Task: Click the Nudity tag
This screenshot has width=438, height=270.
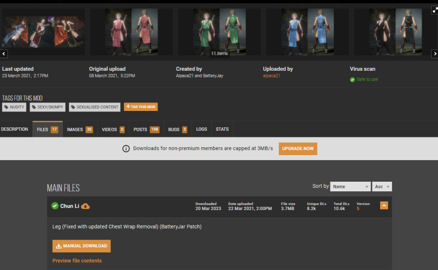Action: 14,107
